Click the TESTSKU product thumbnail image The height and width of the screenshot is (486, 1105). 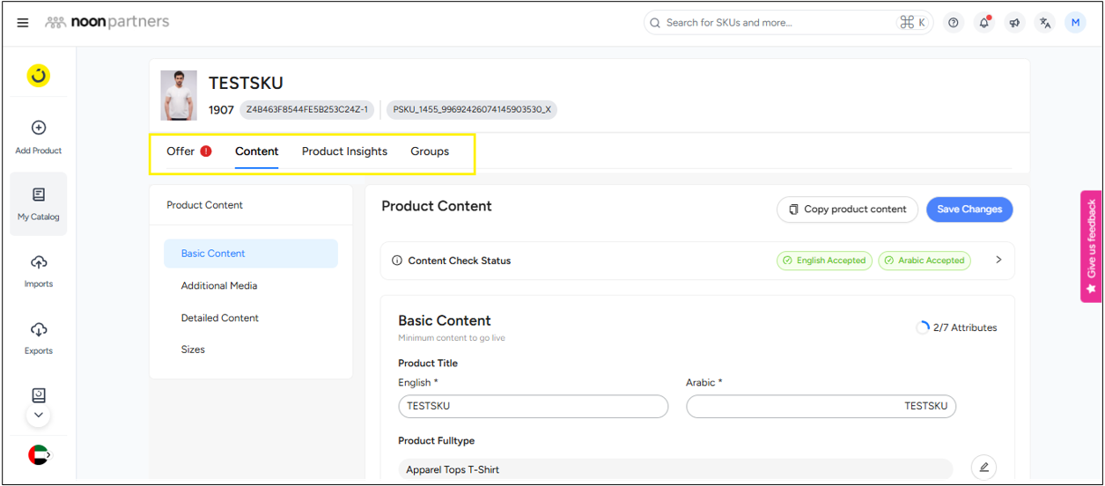point(179,95)
